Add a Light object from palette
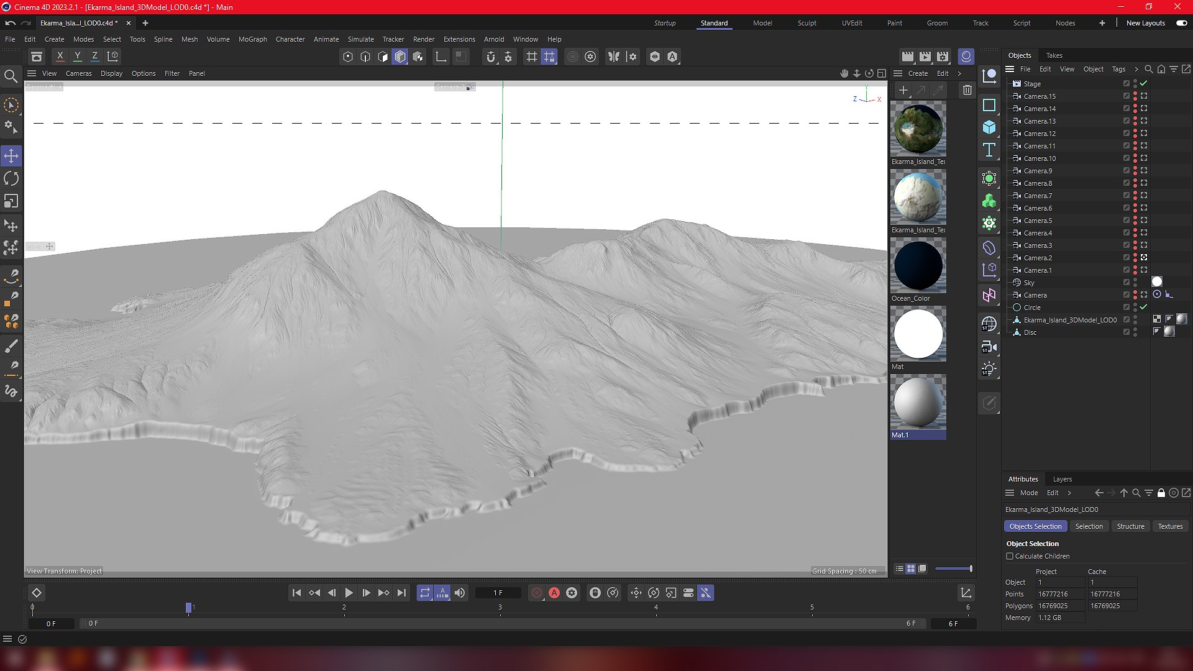 [x=989, y=369]
